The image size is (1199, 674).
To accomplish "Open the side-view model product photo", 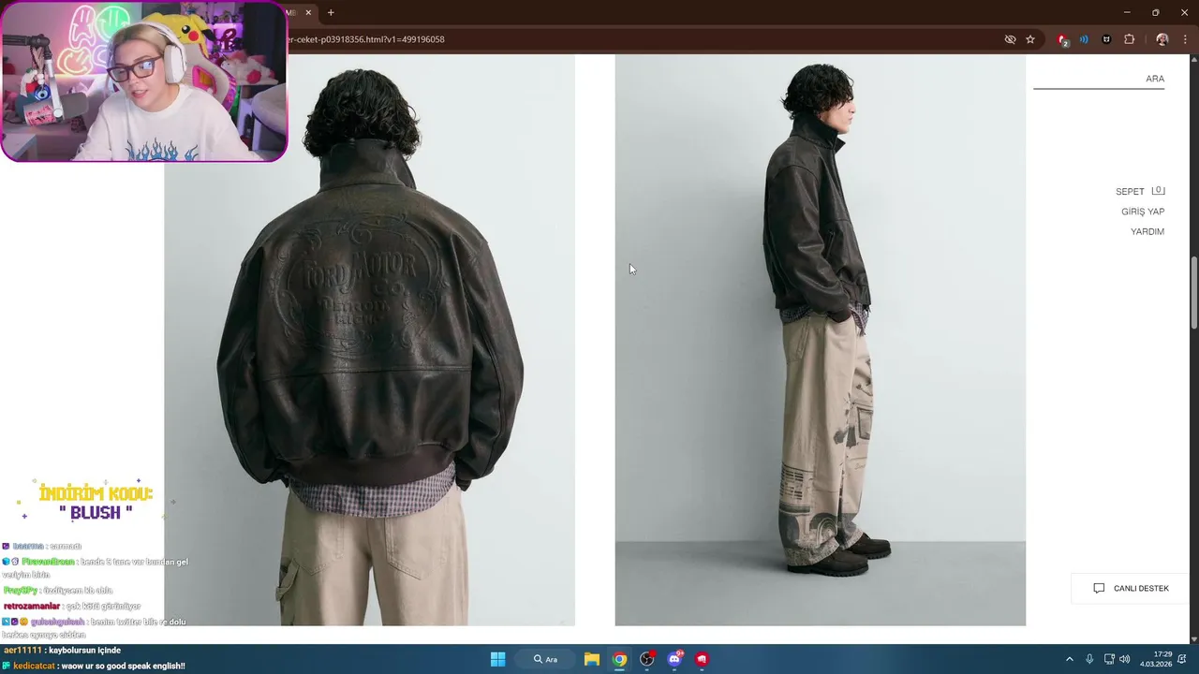I will tap(820, 340).
